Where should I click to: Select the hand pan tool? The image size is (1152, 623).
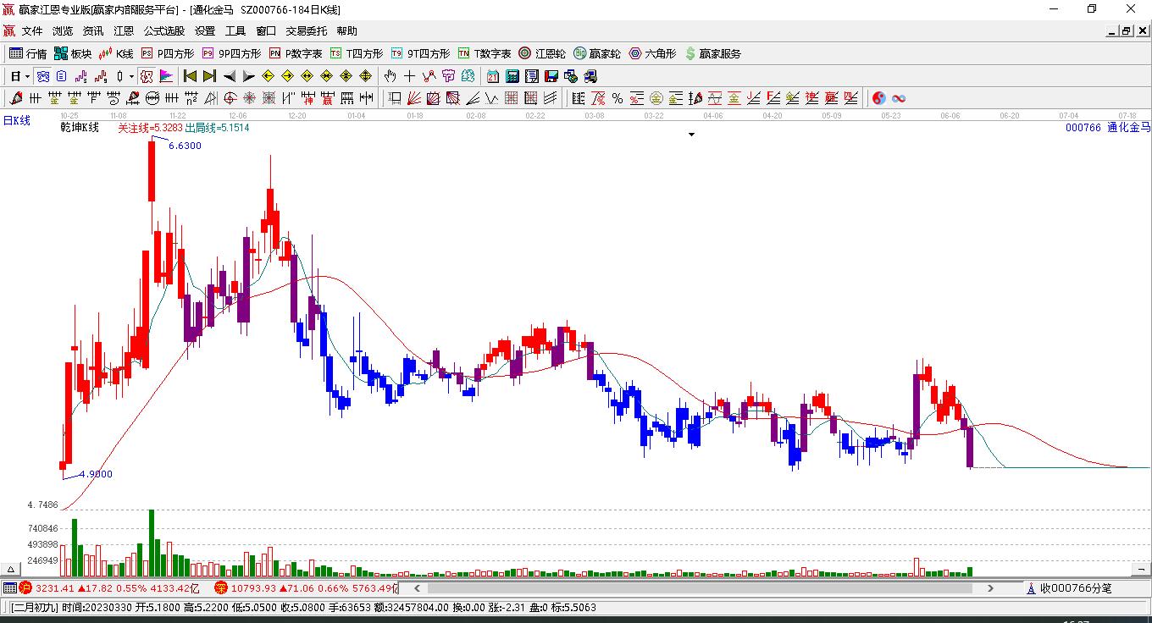pos(390,76)
